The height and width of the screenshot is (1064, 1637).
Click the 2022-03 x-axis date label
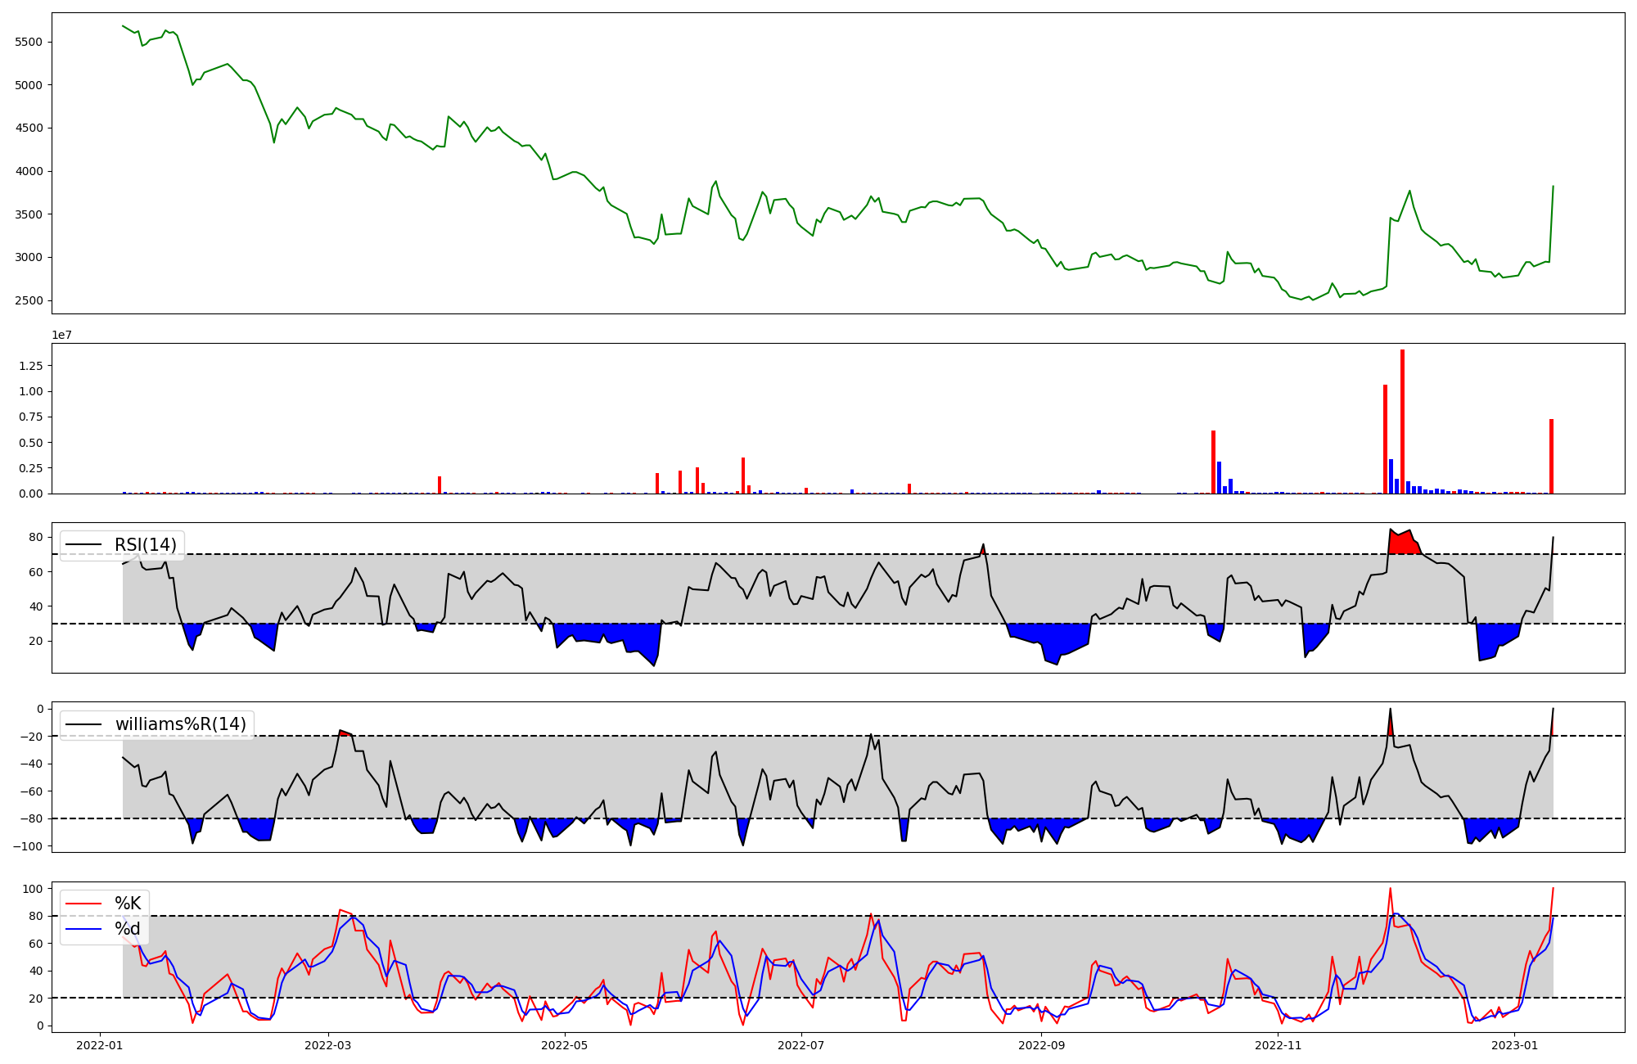pyautogui.click(x=328, y=1045)
